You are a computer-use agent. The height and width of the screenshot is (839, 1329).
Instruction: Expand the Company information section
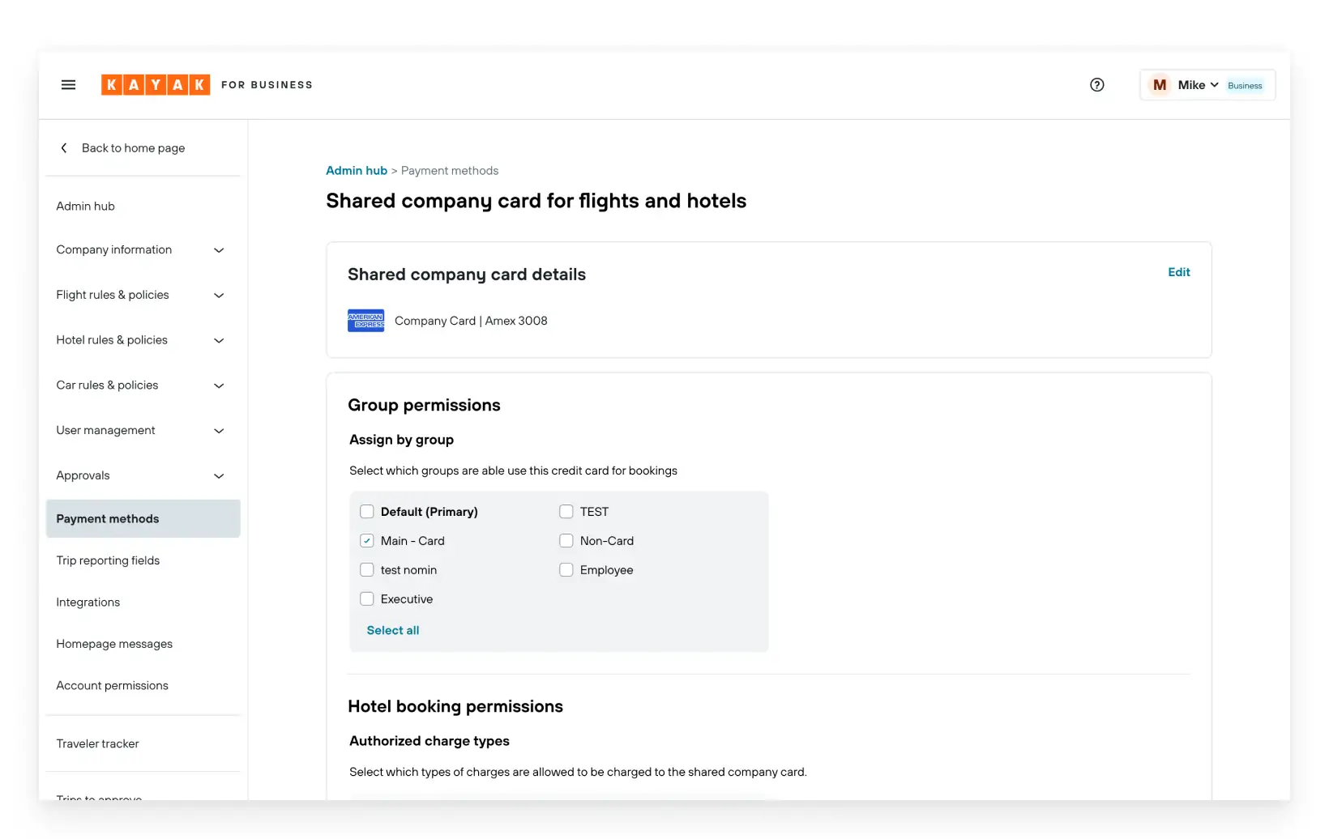(219, 249)
